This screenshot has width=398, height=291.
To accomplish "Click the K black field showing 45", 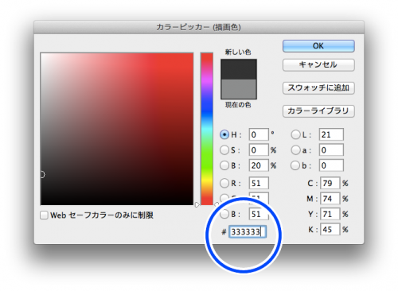I will point(330,229).
